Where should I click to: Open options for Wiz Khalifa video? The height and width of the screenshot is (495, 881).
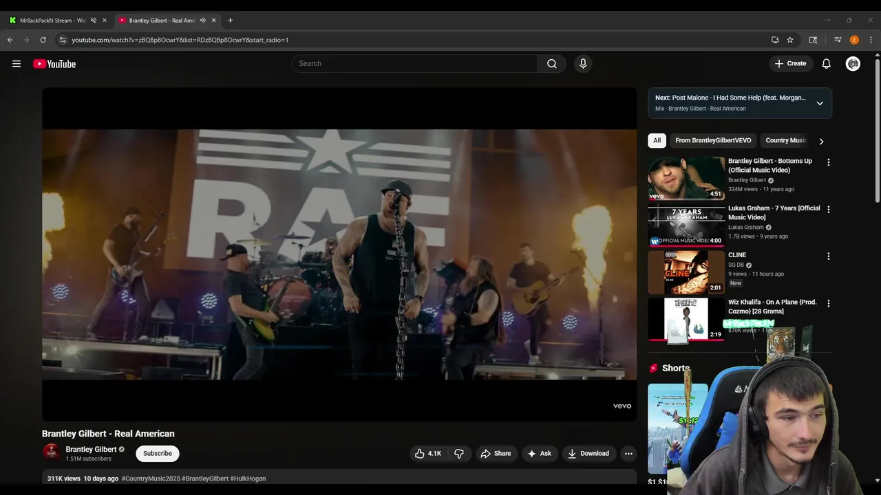click(828, 303)
